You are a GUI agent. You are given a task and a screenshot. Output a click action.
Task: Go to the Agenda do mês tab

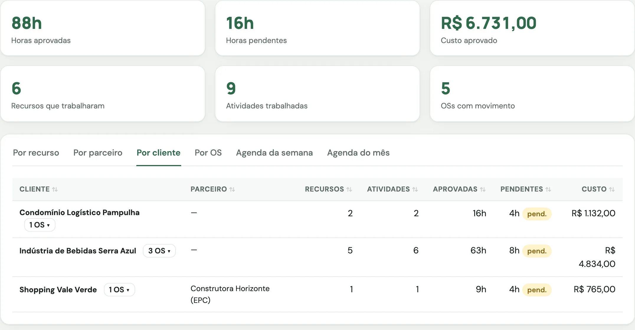point(358,153)
